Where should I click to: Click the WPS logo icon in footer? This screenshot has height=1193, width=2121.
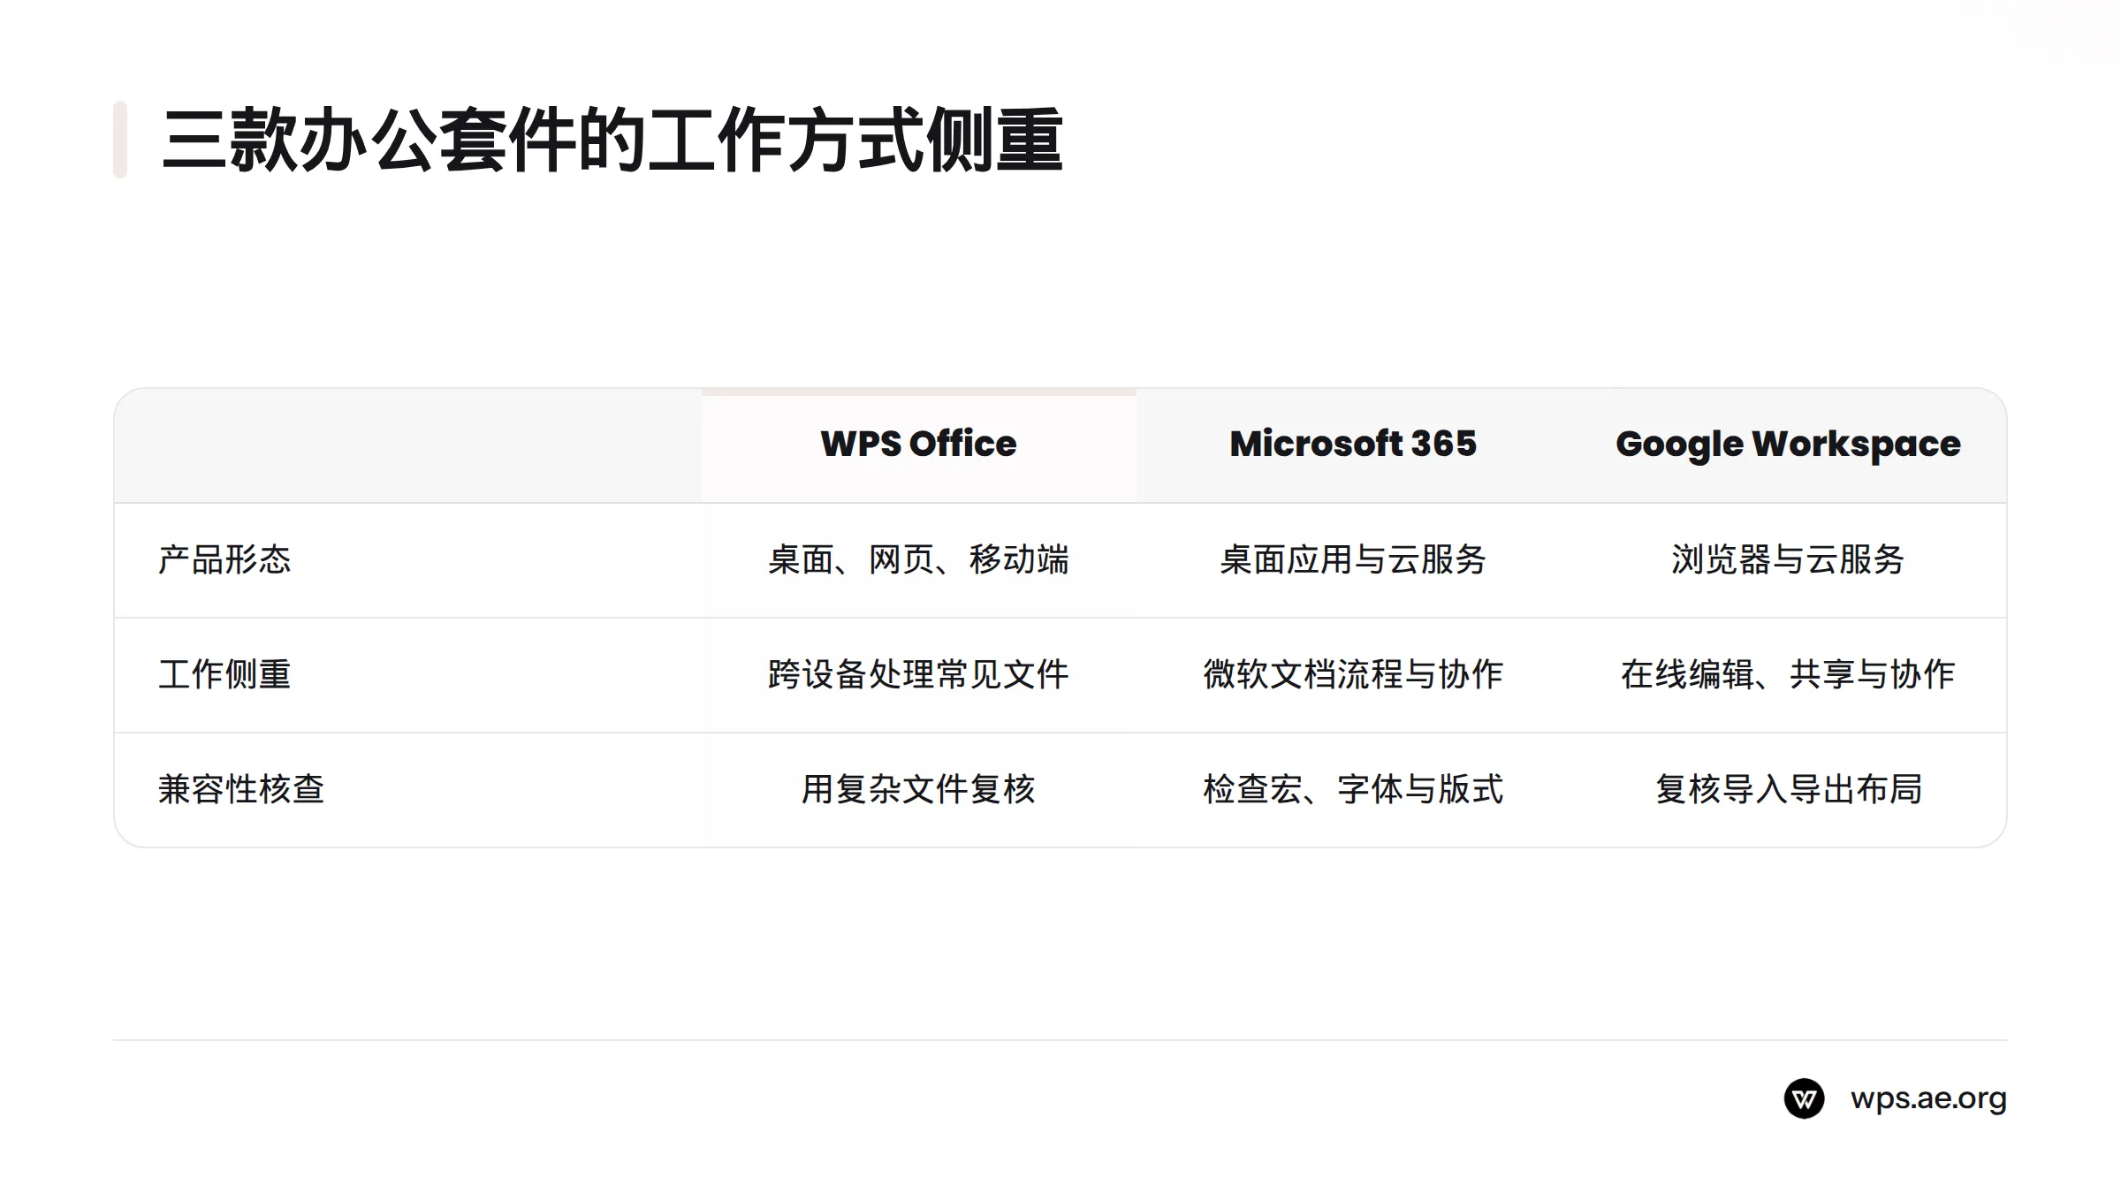click(1804, 1098)
